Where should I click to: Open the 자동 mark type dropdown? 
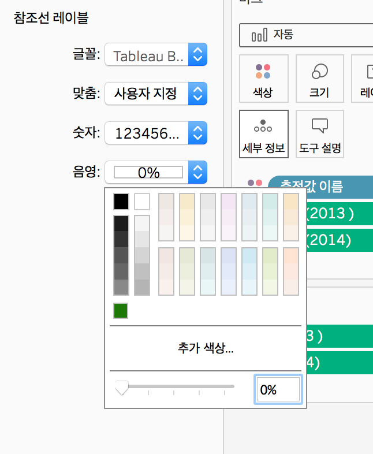pos(306,35)
